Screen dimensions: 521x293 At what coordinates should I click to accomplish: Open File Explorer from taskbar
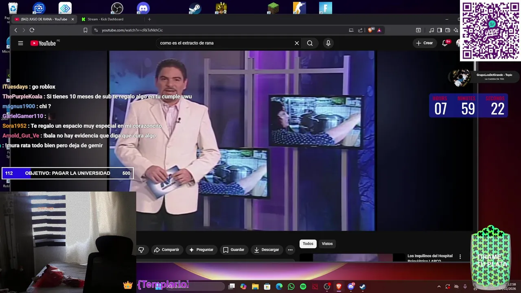[x=255, y=286]
